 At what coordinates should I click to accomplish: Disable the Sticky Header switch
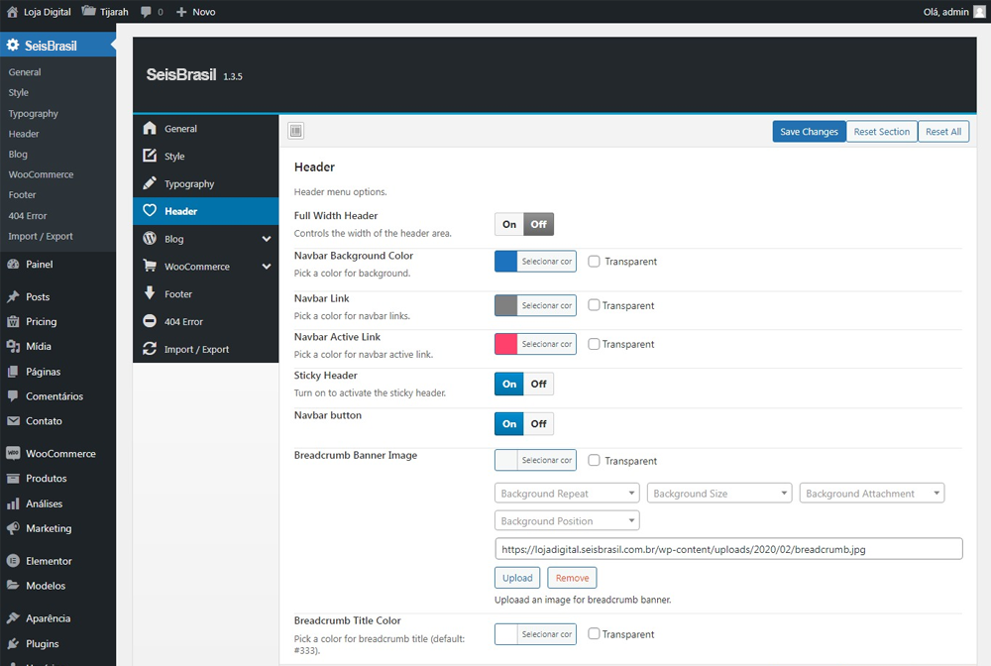point(538,384)
